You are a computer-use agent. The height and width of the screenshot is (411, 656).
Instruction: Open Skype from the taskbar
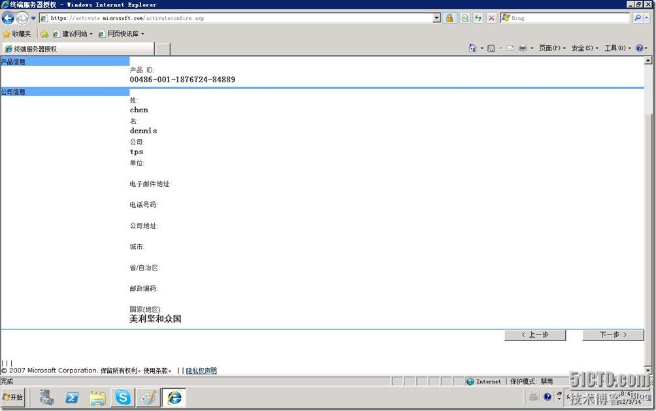pos(123,397)
